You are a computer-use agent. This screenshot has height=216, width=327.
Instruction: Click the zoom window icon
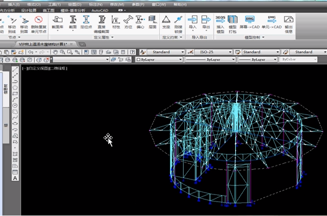click(70, 52)
